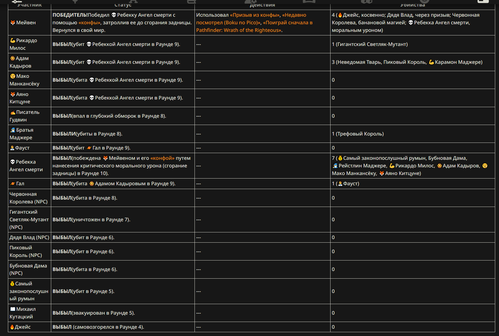
Task: Click the planet emoji in Фауст's status cell
Action: coord(89,148)
